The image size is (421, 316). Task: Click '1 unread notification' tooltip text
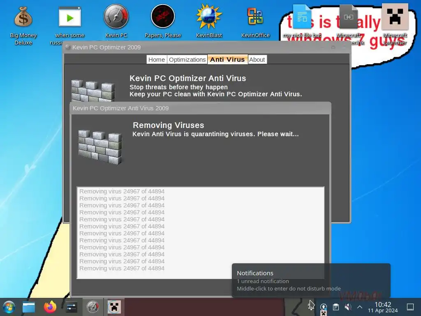pos(263,281)
